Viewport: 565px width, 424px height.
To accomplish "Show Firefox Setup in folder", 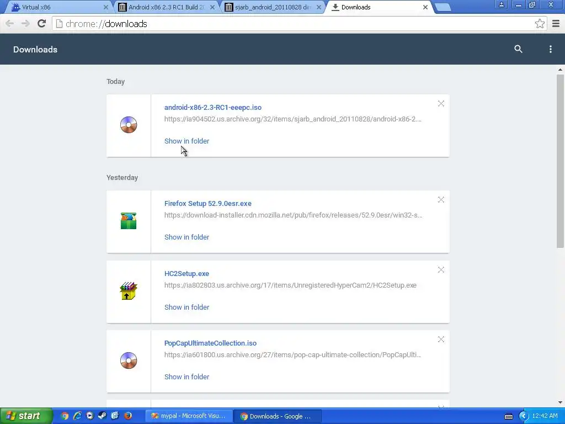I will [x=186, y=237].
